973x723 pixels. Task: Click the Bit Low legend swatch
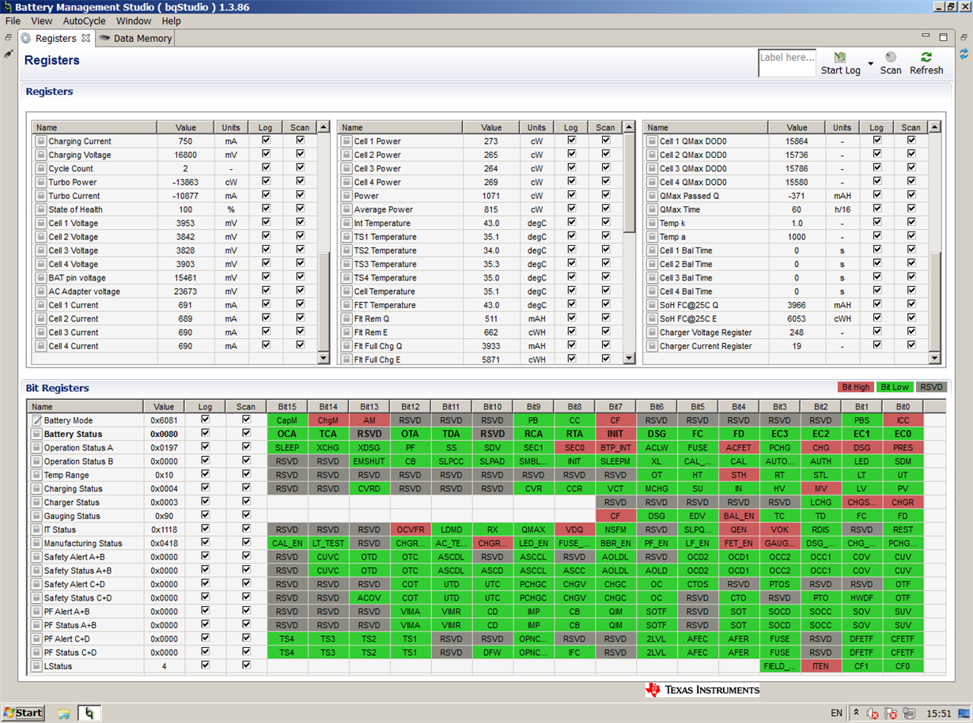[x=895, y=387]
